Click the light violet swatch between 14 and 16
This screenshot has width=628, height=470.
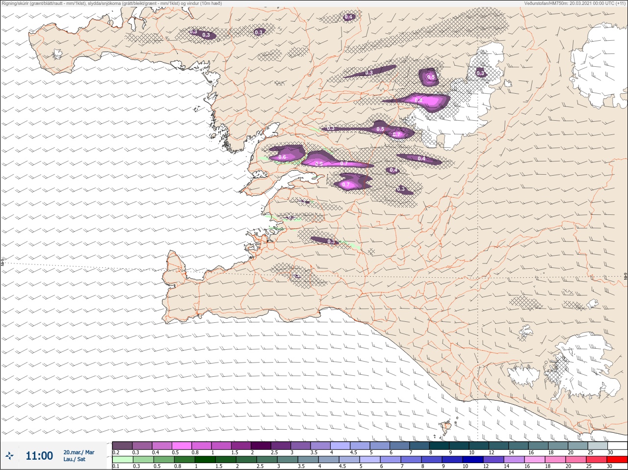click(514, 460)
